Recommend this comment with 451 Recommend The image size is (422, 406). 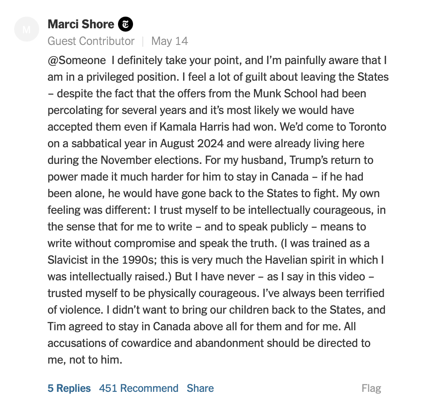pos(138,388)
